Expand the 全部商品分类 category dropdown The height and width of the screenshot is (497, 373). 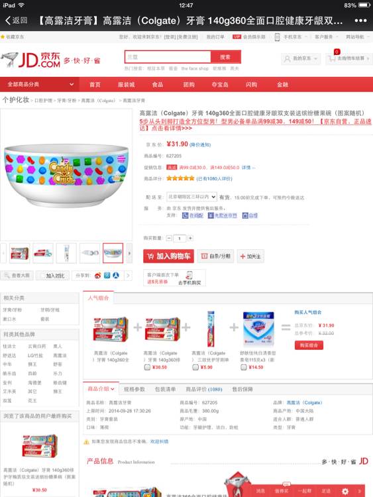(40, 84)
